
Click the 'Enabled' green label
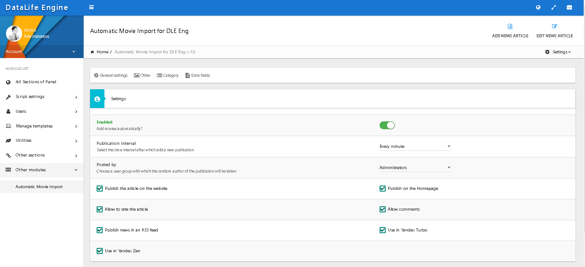pyautogui.click(x=104, y=122)
